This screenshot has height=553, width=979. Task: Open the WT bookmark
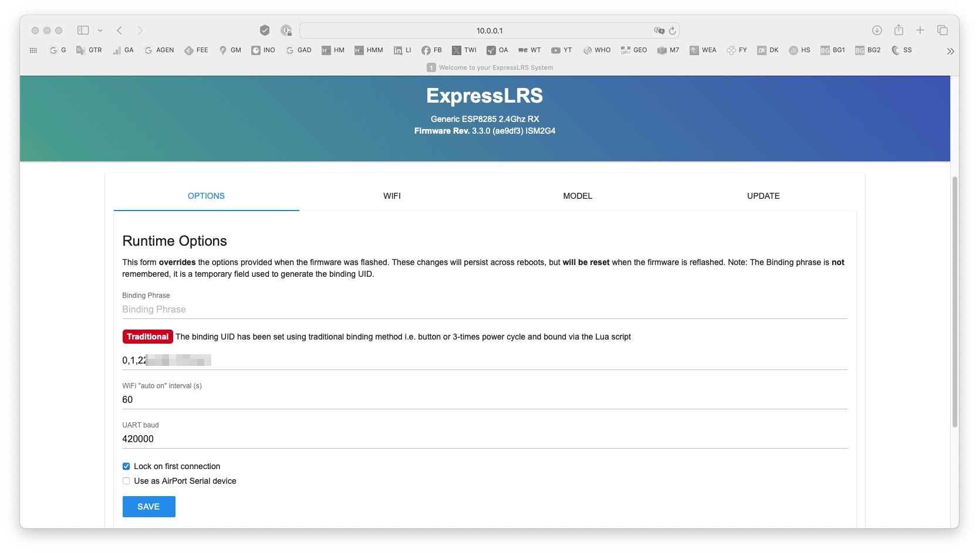click(x=529, y=50)
